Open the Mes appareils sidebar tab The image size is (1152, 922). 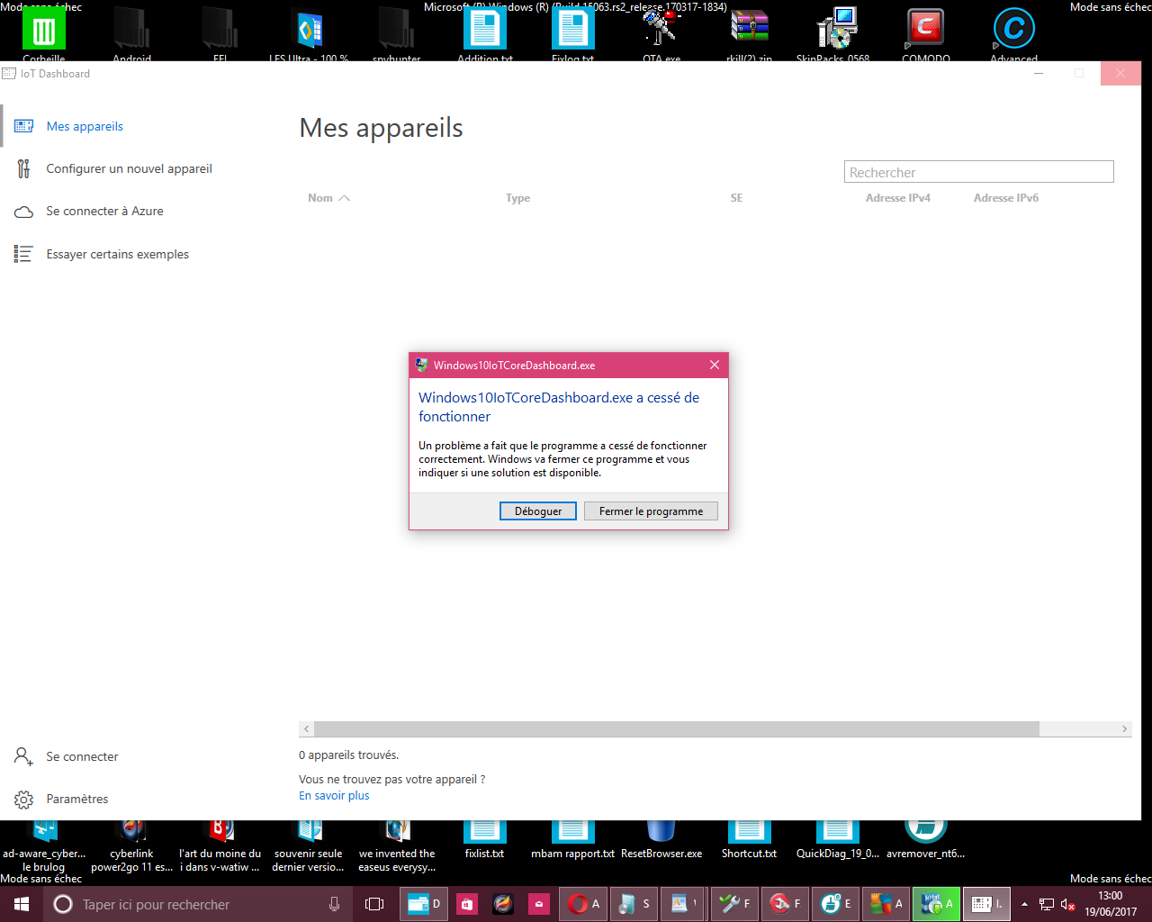(85, 126)
